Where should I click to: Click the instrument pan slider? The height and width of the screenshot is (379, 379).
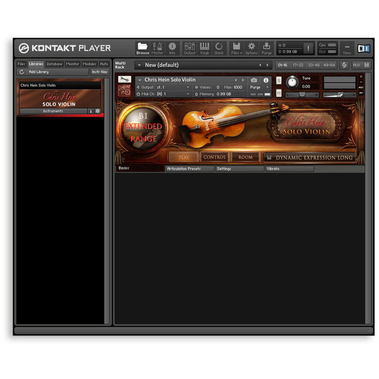point(302,94)
